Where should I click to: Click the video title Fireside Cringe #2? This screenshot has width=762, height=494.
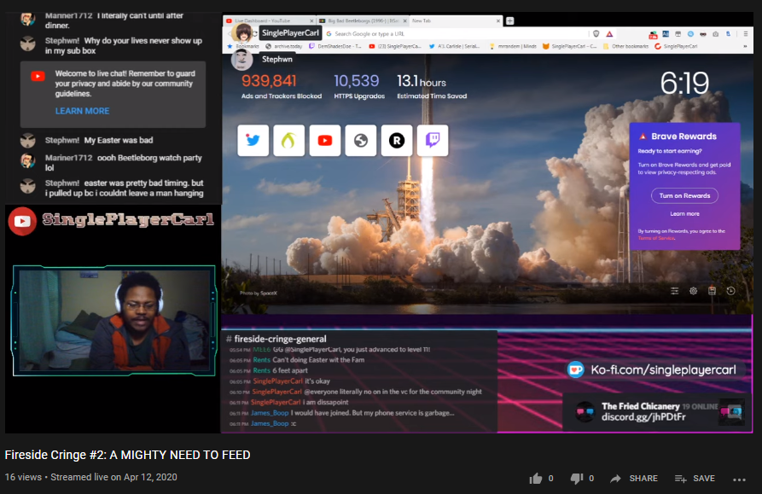click(x=127, y=455)
